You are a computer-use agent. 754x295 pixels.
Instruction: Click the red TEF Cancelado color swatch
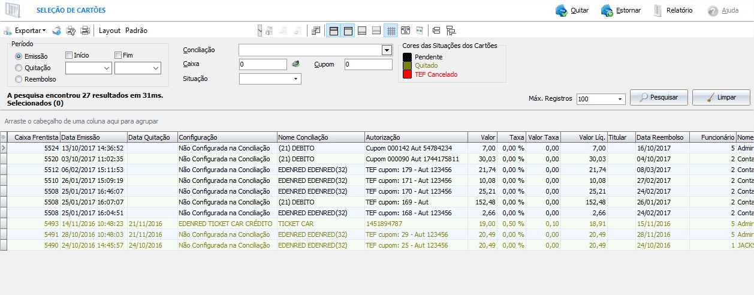click(x=407, y=74)
